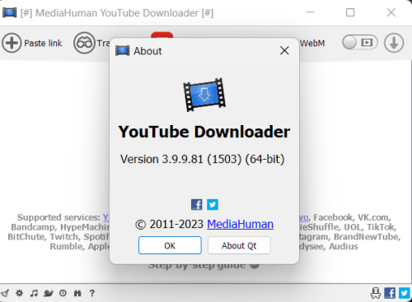Open the About Qt dialog
The width and height of the screenshot is (412, 302).
239,245
